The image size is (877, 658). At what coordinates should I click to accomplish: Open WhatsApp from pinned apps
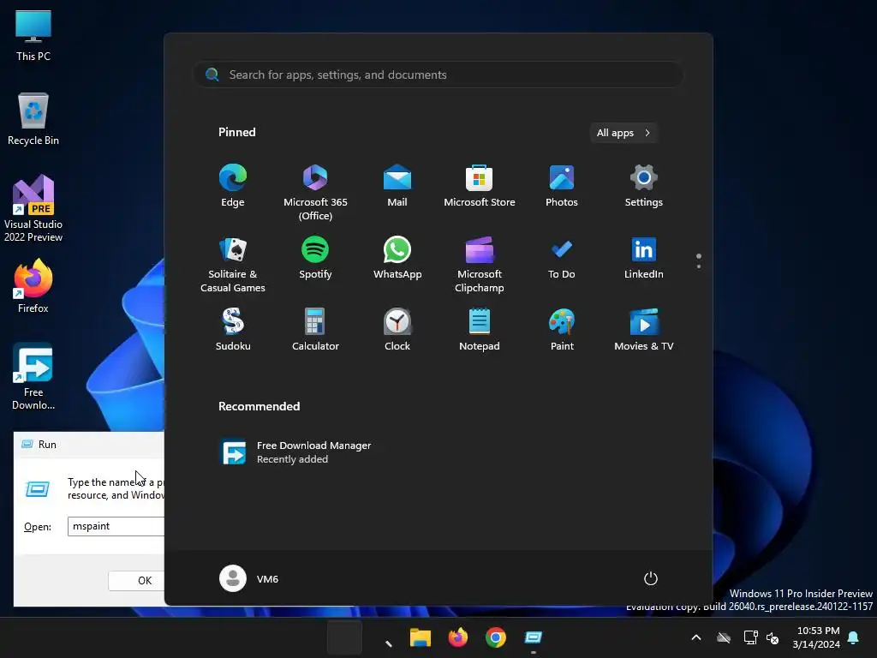(x=397, y=259)
